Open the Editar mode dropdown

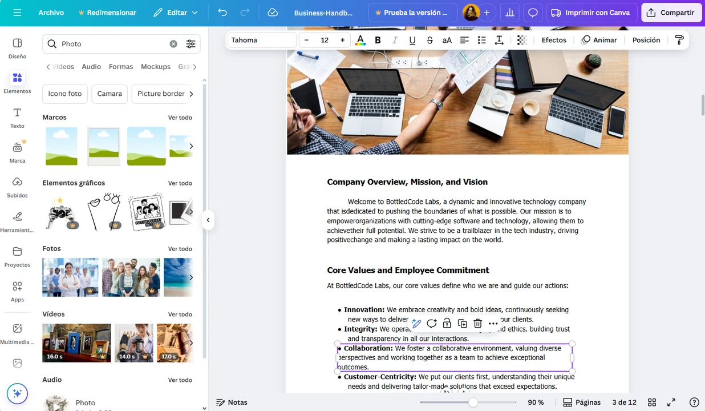point(176,13)
